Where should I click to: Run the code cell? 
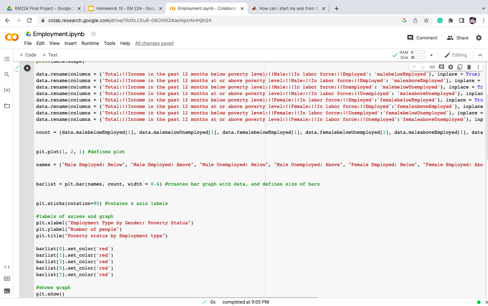coord(27,68)
